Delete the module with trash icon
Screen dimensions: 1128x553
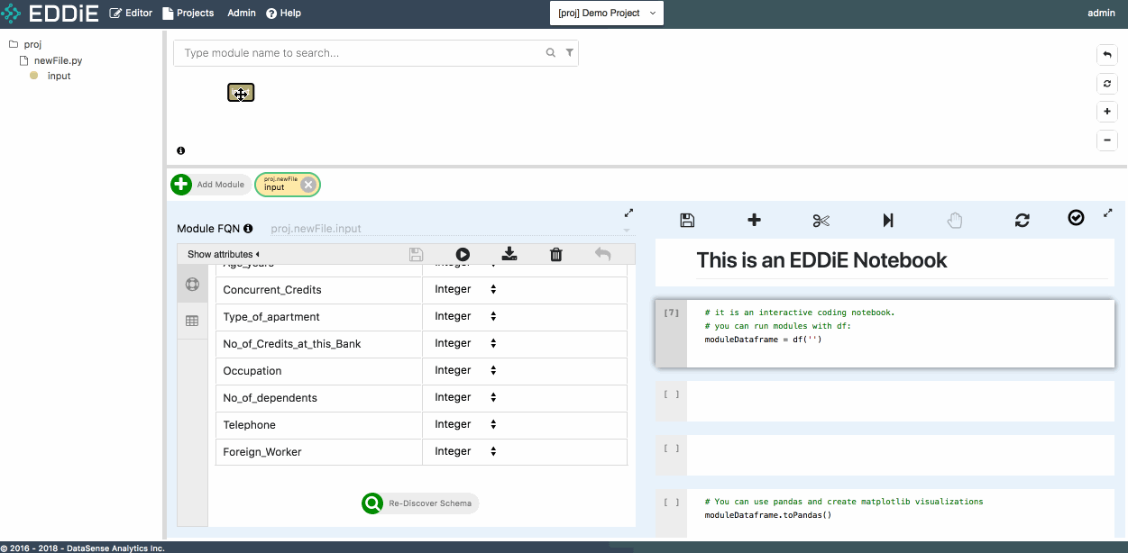[x=556, y=255]
